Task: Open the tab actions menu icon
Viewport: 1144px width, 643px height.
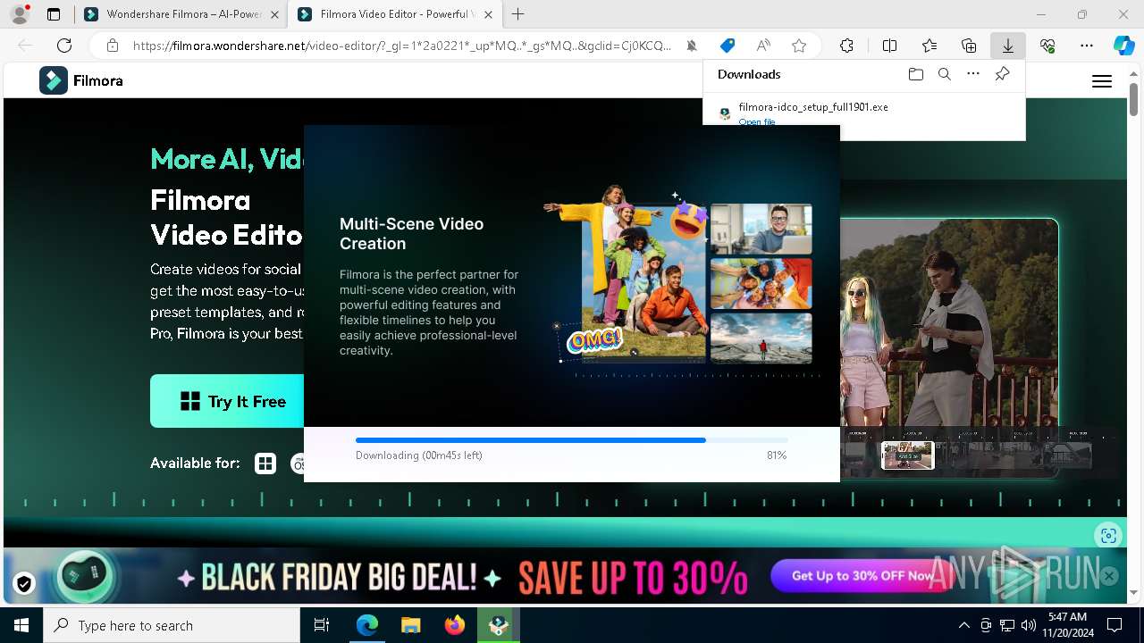Action: click(x=54, y=14)
